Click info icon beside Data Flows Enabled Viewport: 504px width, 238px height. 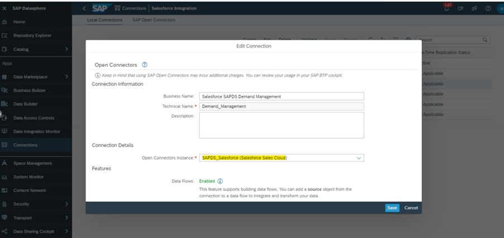pyautogui.click(x=220, y=181)
